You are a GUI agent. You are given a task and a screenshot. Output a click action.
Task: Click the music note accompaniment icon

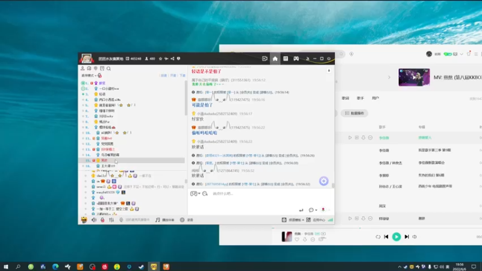pyautogui.click(x=158, y=220)
